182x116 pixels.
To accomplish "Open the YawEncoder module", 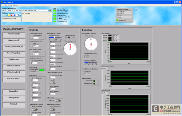I will pos(14,61).
